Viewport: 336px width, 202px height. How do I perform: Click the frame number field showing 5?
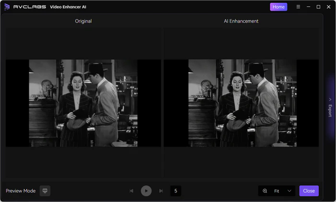(176, 191)
